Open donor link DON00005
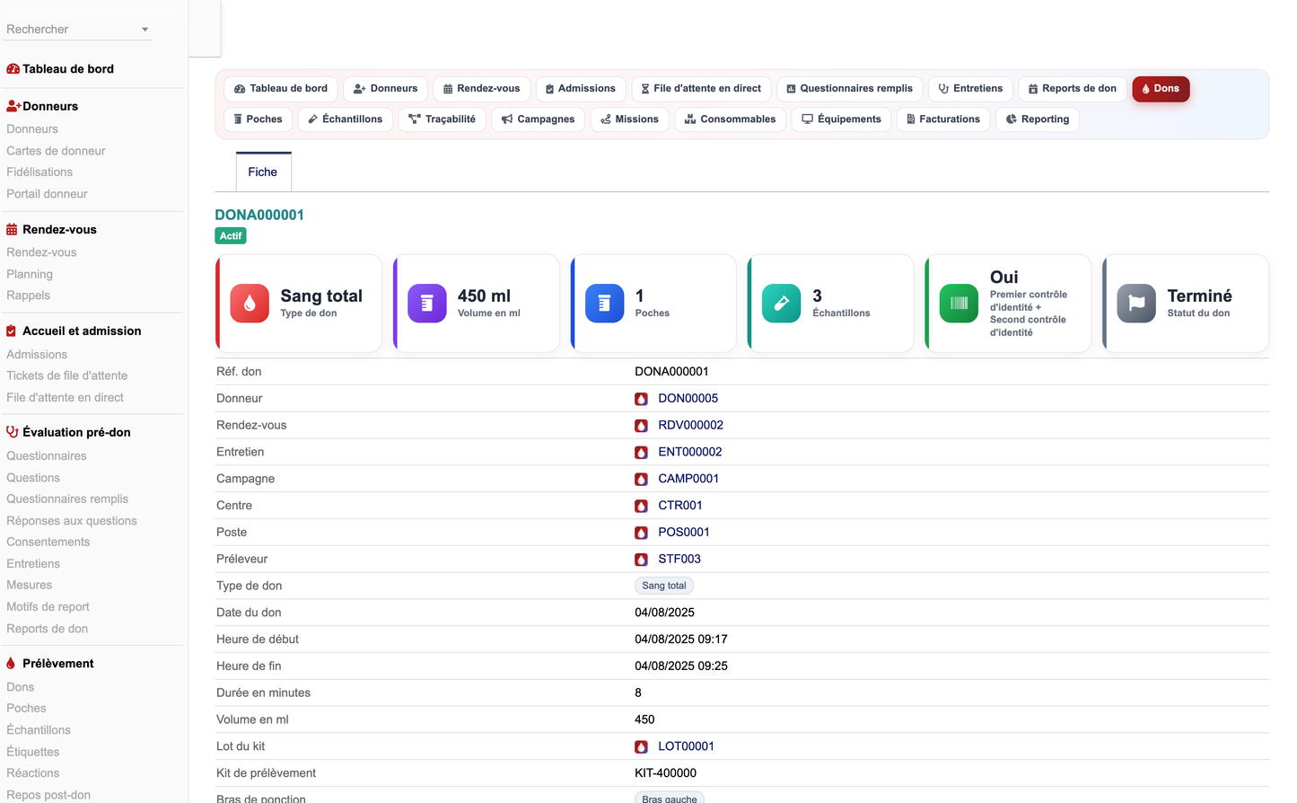This screenshot has height=803, width=1297. pyautogui.click(x=688, y=399)
